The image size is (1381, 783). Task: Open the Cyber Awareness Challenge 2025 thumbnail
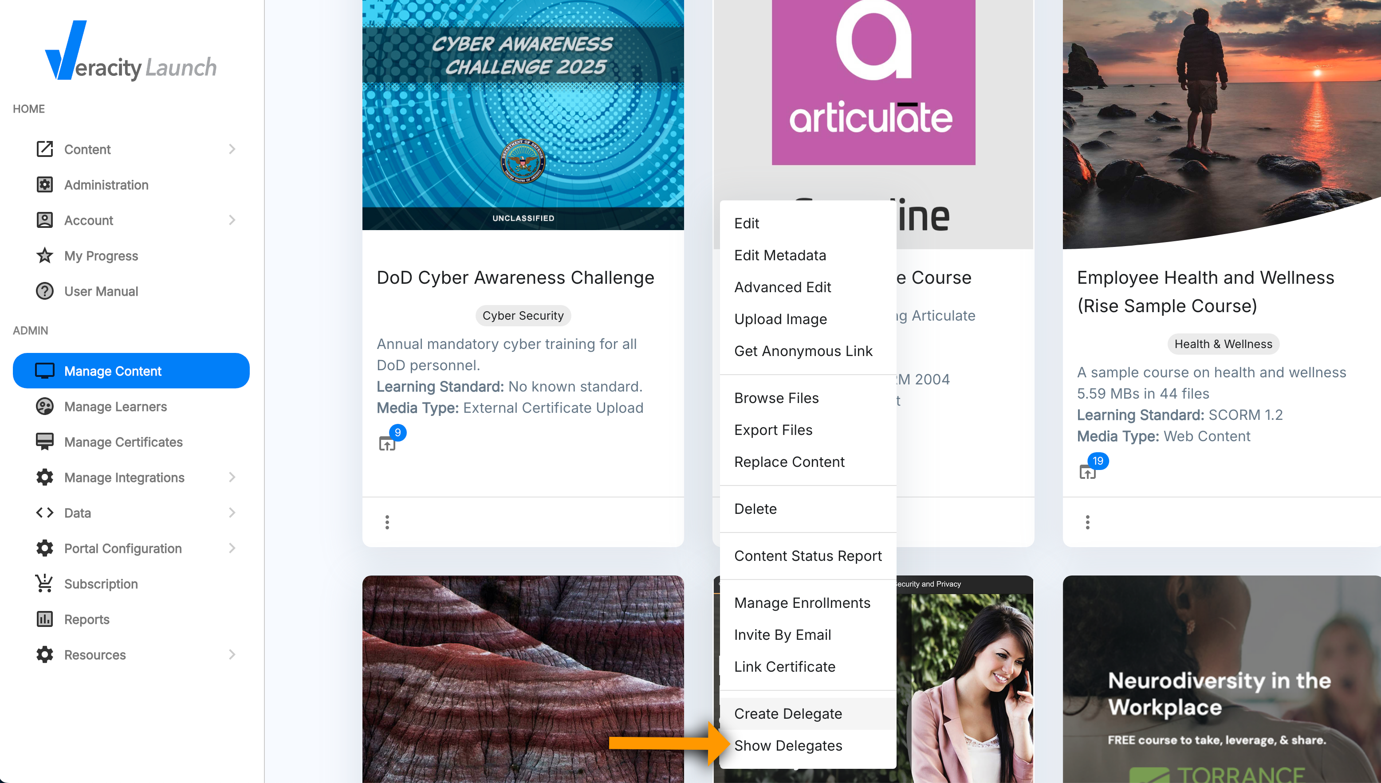point(523,114)
